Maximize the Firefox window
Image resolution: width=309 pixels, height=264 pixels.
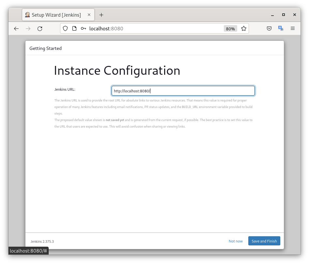pyautogui.click(x=284, y=15)
